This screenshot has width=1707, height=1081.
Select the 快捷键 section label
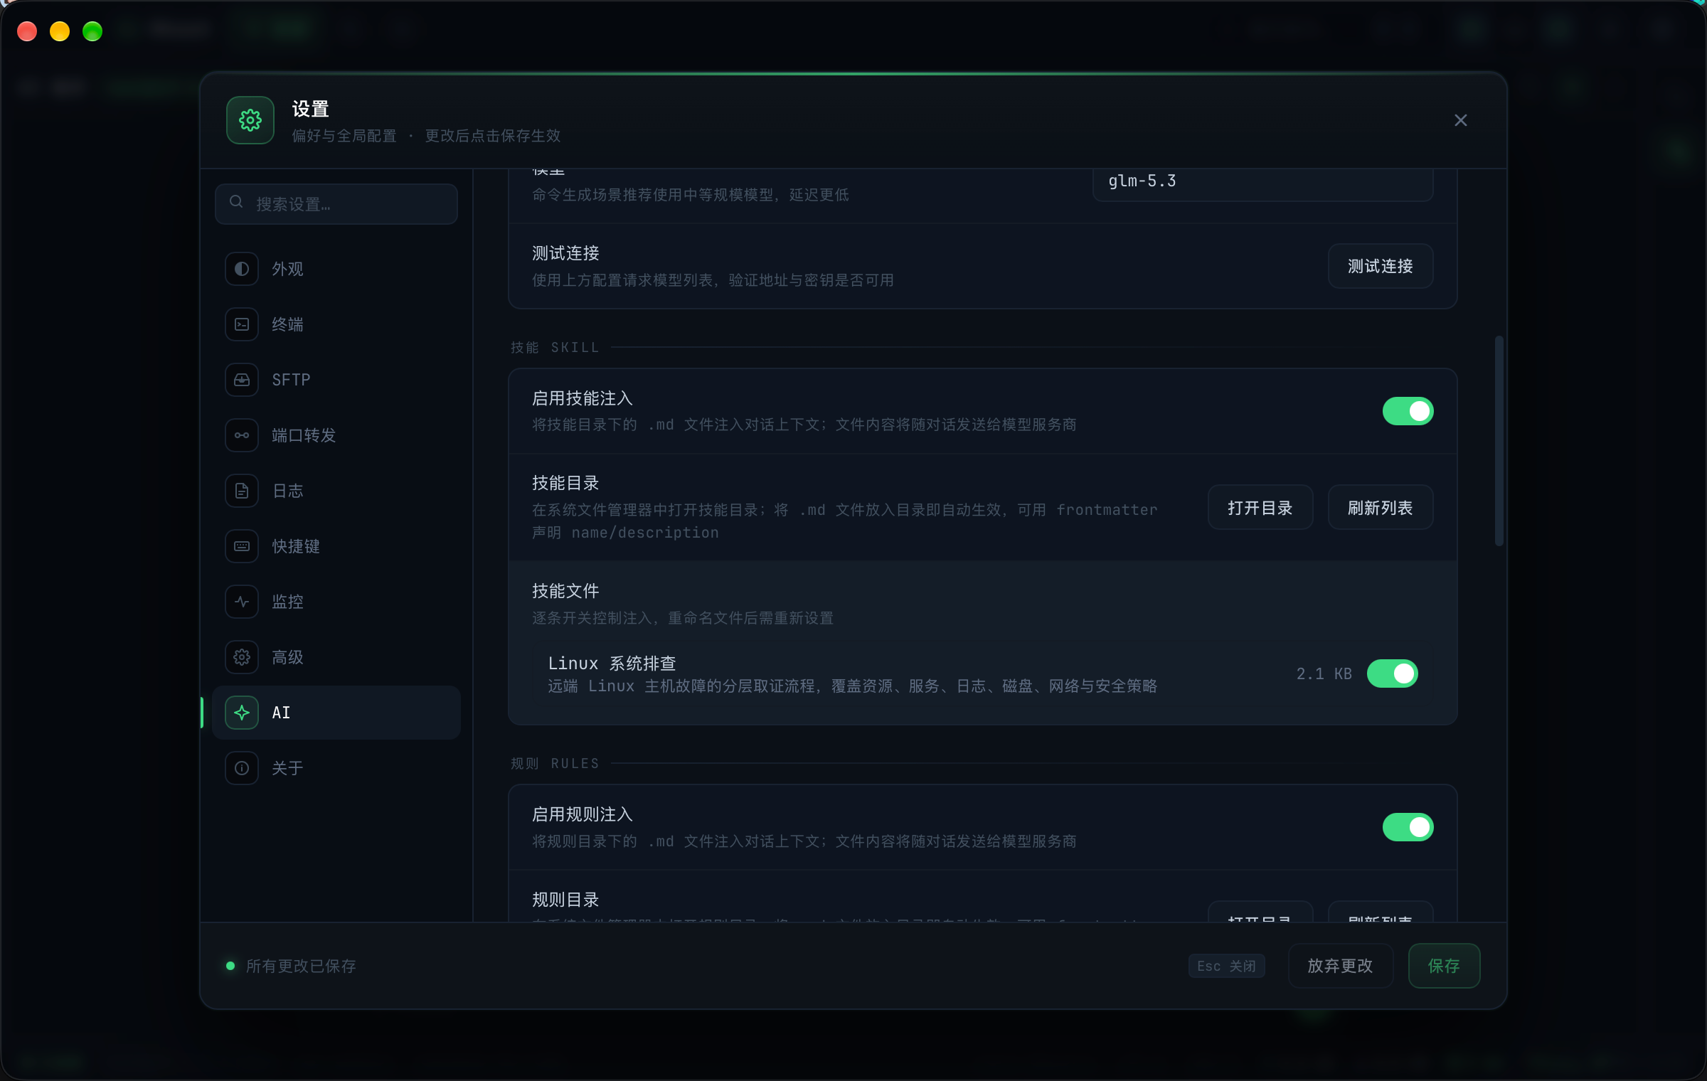tap(296, 546)
